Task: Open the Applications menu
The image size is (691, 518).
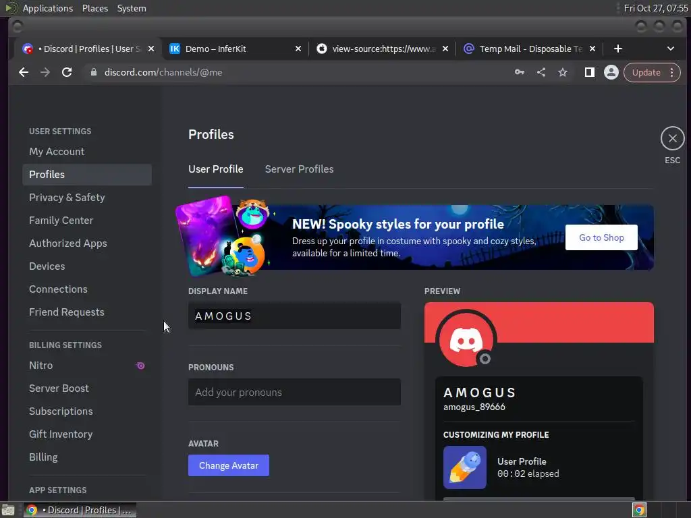Action: point(48,8)
